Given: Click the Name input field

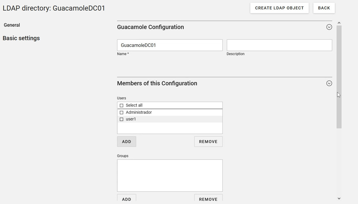Looking at the screenshot, I should 170,45.
